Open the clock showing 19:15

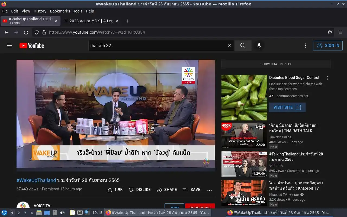[x=97, y=213]
